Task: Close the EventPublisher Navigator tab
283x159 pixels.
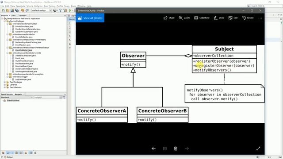Action: point(24,94)
